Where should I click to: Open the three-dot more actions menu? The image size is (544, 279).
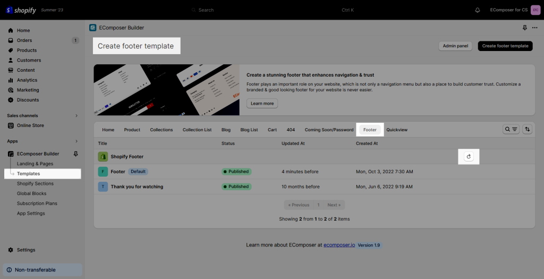pyautogui.click(x=534, y=28)
